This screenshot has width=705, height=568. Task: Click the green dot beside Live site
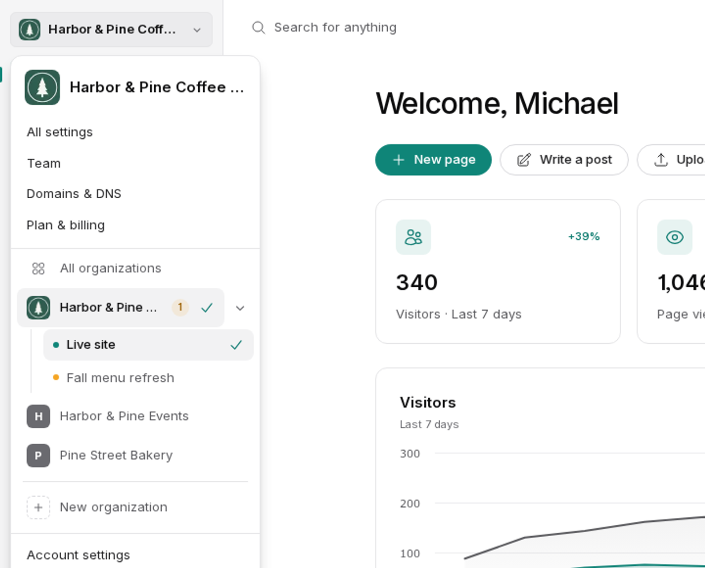click(x=56, y=345)
